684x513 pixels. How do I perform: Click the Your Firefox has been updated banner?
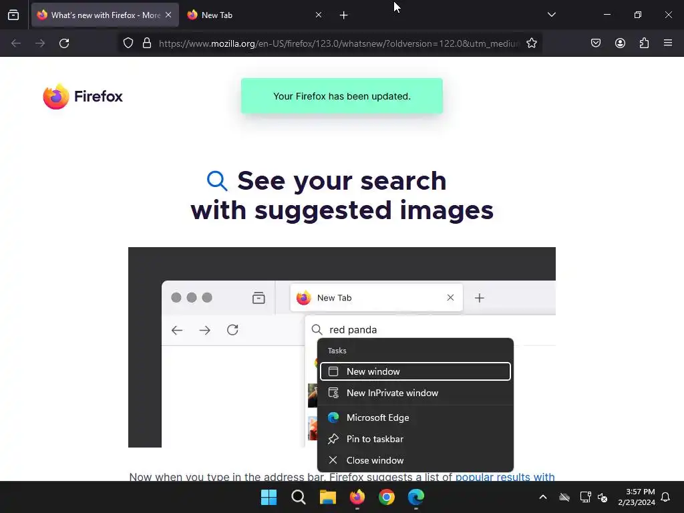tap(341, 96)
